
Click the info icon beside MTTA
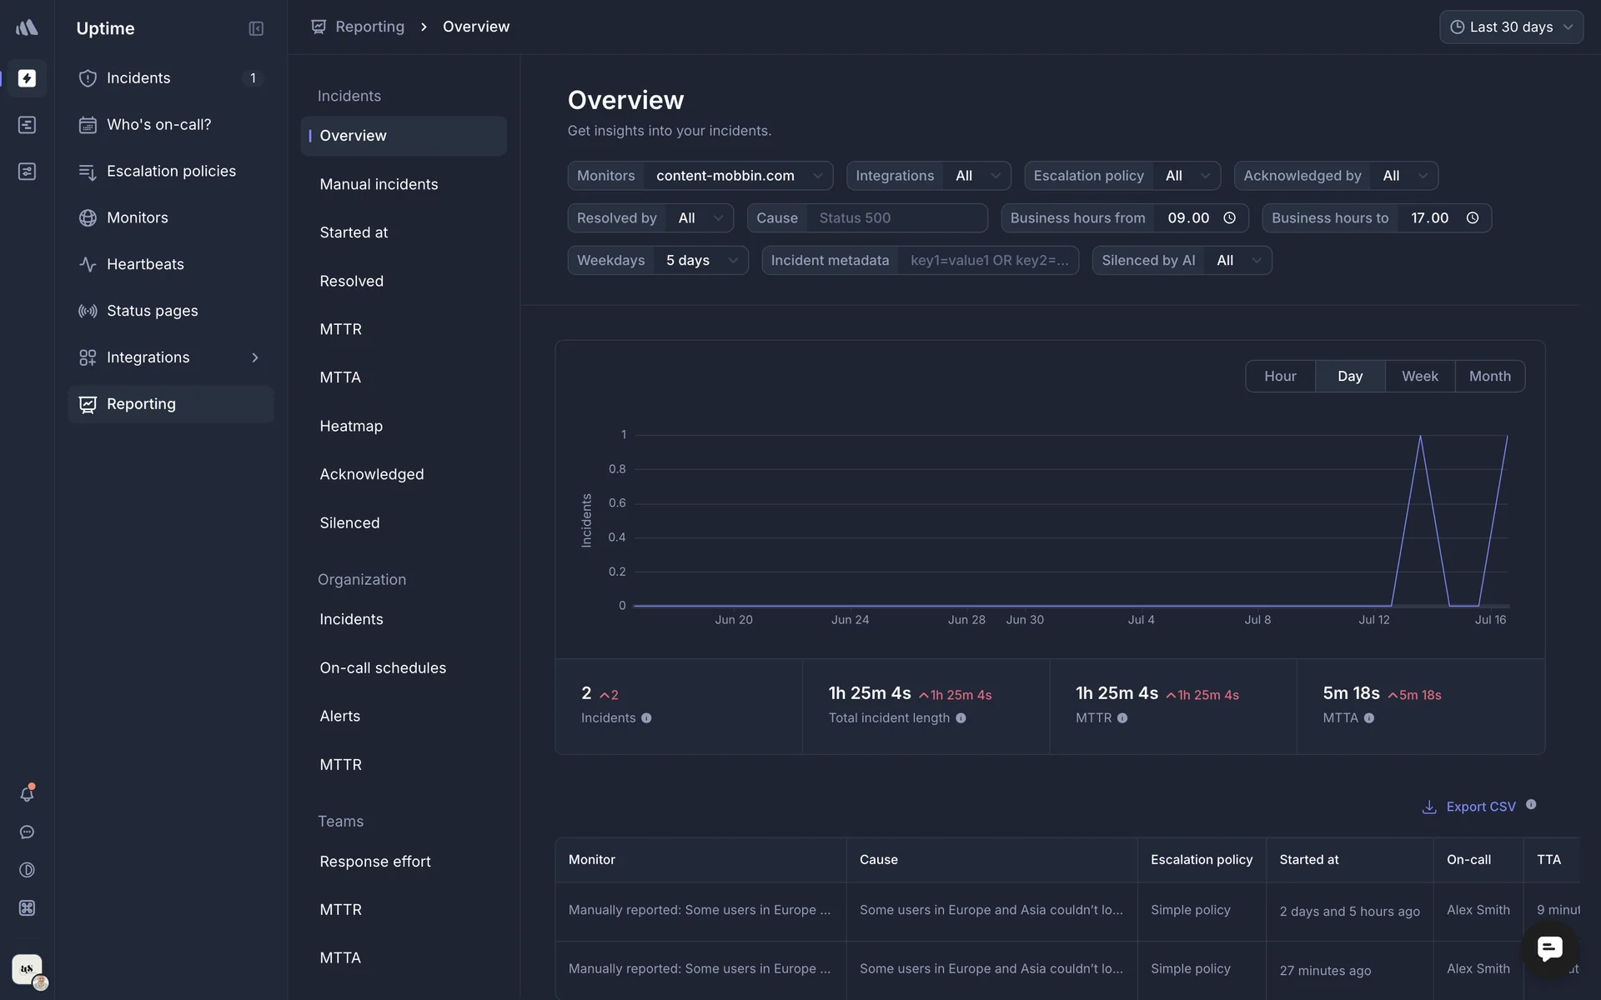click(1369, 718)
